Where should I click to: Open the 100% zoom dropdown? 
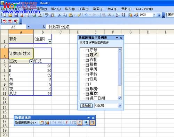coord(154,15)
